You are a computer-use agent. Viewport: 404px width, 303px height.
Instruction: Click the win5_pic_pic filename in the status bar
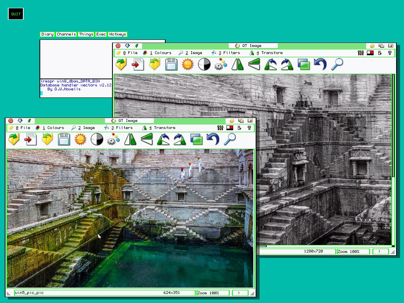[x=29, y=293]
